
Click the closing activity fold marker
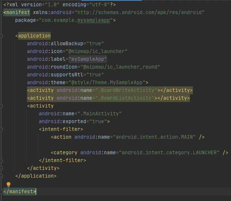(x=1, y=168)
